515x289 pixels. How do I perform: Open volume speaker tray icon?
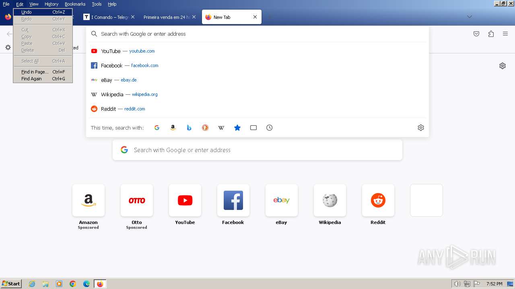tap(457, 284)
